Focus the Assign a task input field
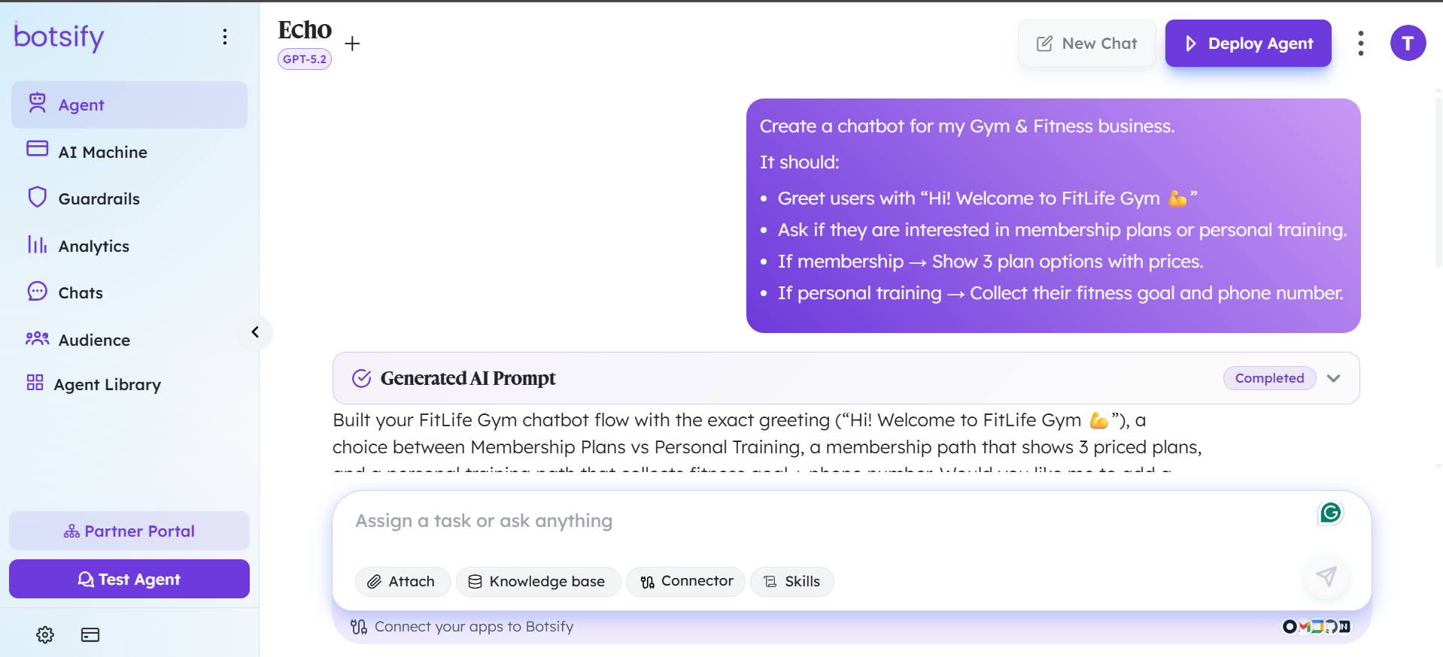The width and height of the screenshot is (1443, 657). click(x=828, y=521)
